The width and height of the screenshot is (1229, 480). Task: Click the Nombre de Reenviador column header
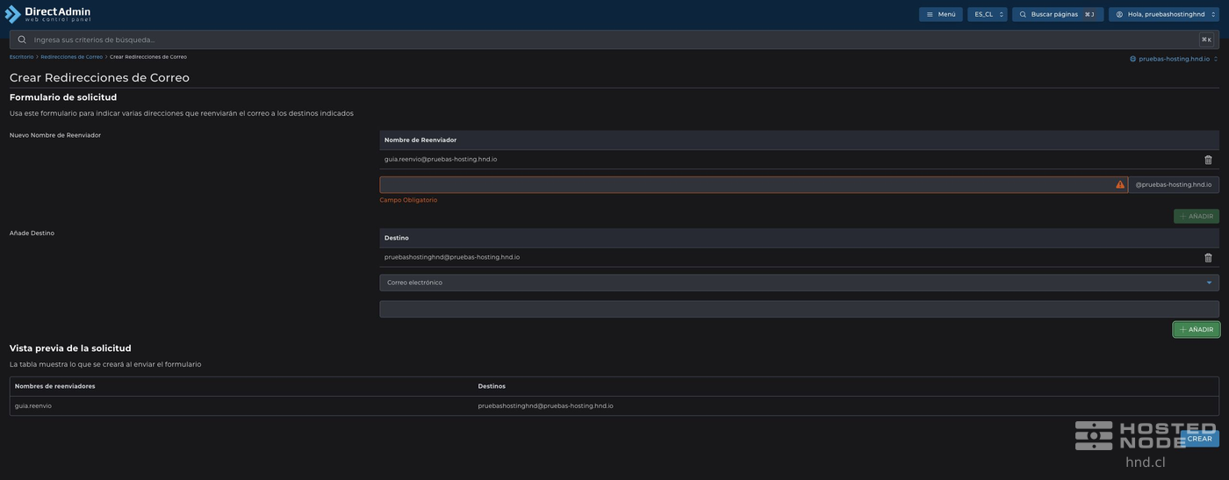pyautogui.click(x=420, y=140)
